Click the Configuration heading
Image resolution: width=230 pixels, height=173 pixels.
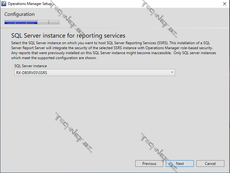pos(19,14)
